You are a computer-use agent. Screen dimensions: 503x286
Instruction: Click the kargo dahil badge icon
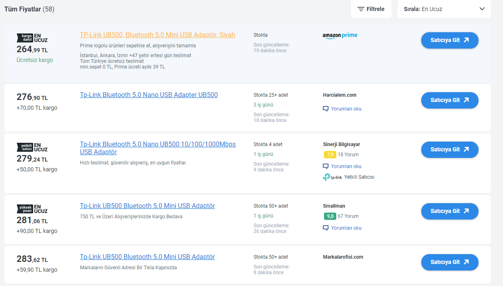(x=25, y=38)
